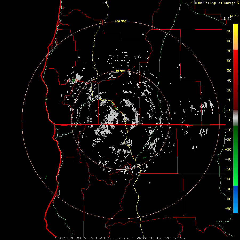Screen dimensions: 240x240
Task: Click the 0.5 DEG elevation text
Action: 121,238
